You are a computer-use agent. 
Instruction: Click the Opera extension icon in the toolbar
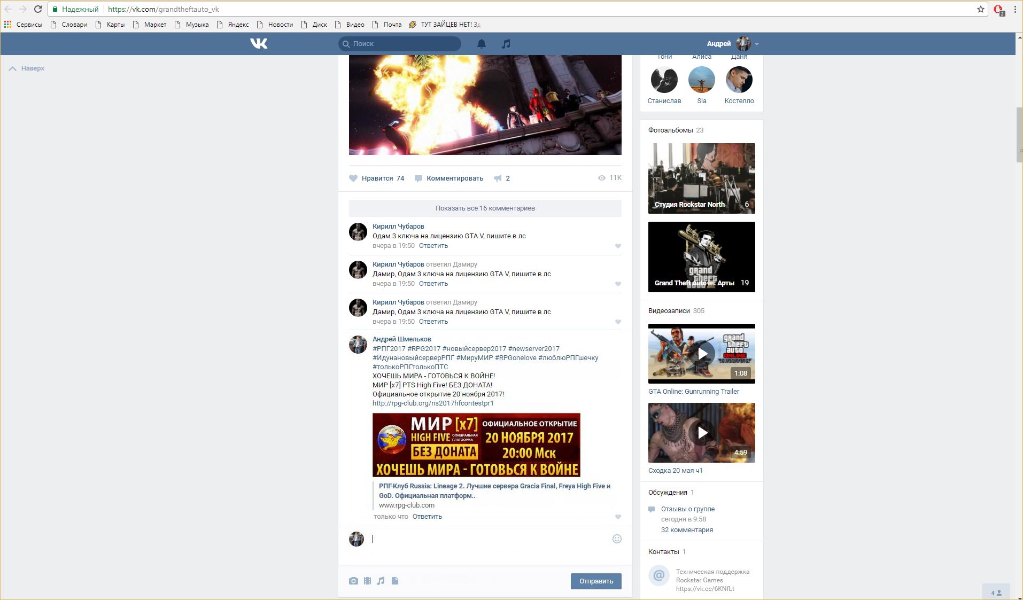tap(998, 10)
